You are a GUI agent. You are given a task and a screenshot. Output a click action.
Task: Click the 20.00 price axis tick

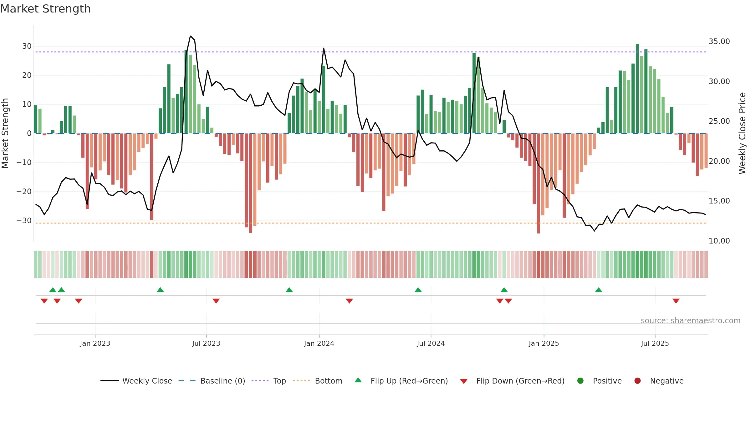point(719,161)
